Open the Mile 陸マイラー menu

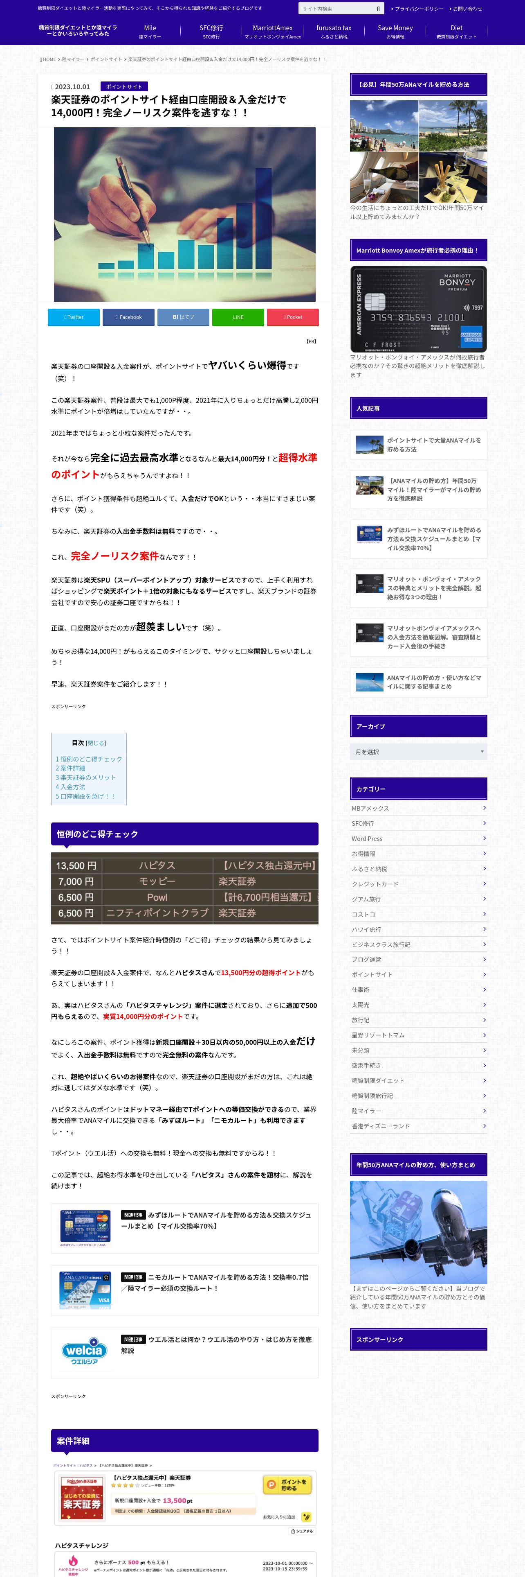point(150,32)
